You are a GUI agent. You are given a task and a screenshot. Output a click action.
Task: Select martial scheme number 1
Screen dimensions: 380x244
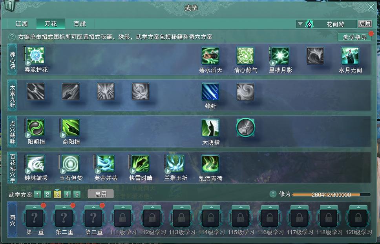(x=38, y=195)
